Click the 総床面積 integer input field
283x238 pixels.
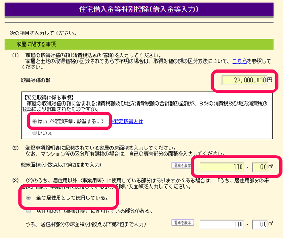[222, 167]
